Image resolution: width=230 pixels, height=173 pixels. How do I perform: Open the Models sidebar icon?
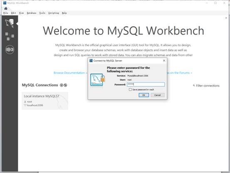(10, 36)
